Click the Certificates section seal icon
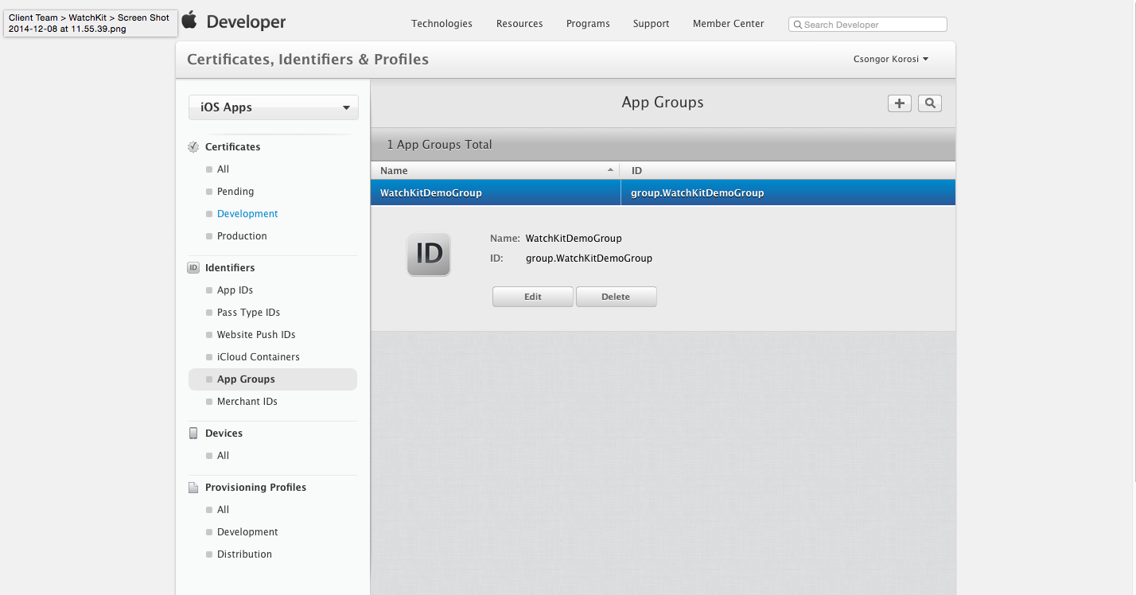 click(x=193, y=147)
